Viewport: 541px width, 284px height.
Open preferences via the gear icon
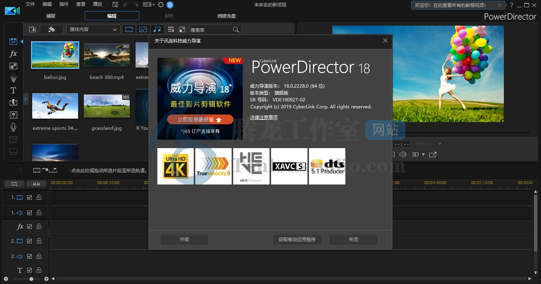[x=161, y=5]
